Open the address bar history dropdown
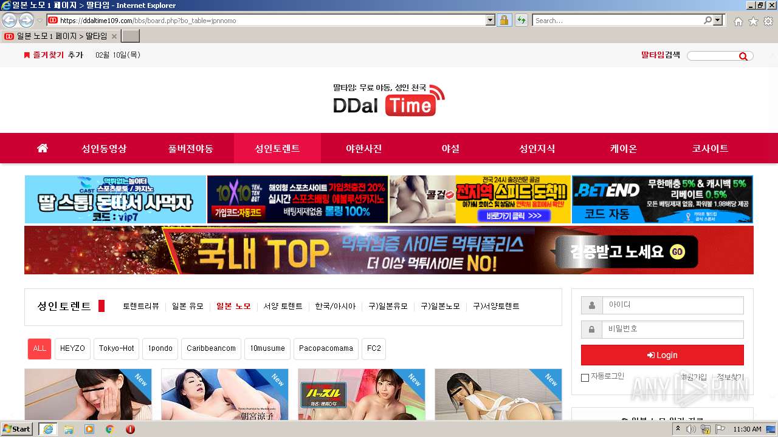778x437 pixels. point(491,20)
